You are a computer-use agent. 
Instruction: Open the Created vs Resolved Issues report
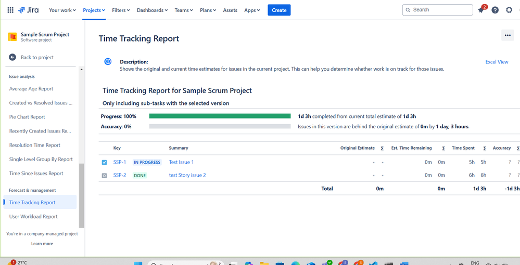point(41,103)
